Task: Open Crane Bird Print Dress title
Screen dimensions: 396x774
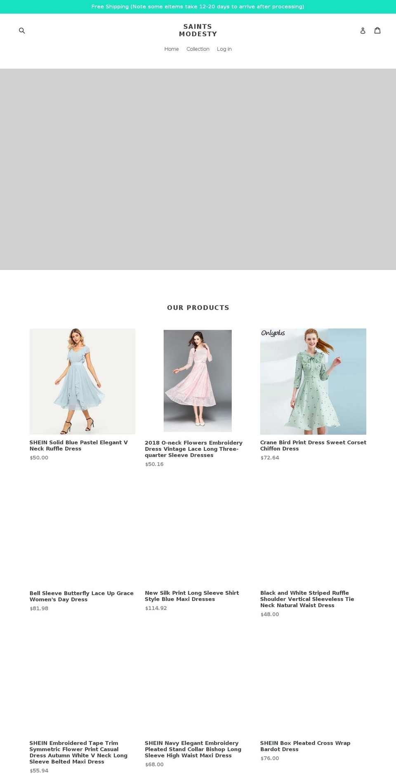Action: 313,445
